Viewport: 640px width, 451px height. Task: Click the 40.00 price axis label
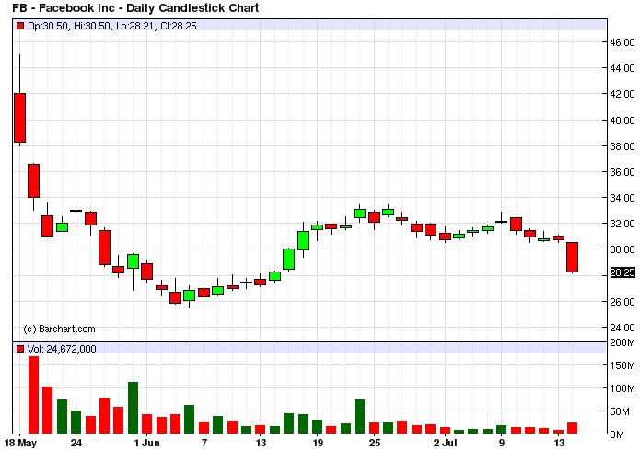click(x=623, y=121)
